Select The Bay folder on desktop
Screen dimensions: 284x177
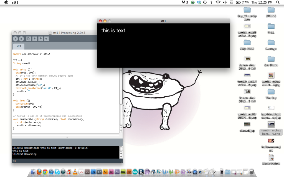point(271,94)
